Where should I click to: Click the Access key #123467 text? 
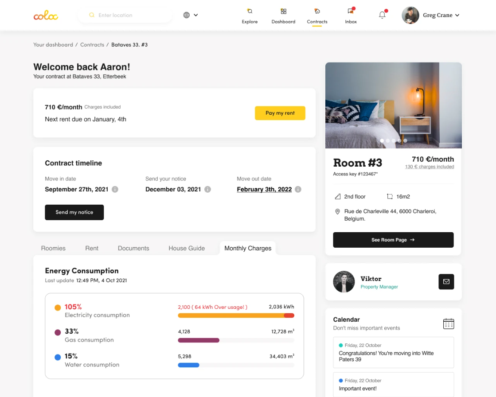[x=355, y=174]
